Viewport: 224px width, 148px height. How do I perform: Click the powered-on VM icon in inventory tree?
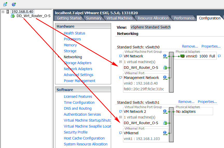pos(13,16)
